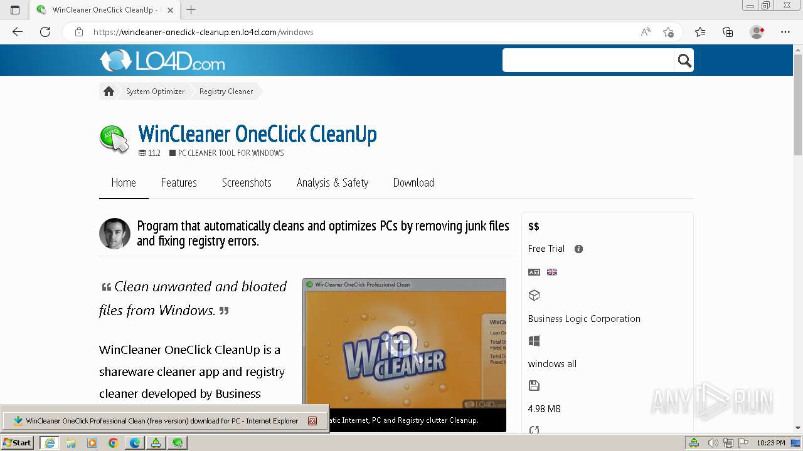Open the tab actions menu
The image size is (803, 451).
[15, 9]
